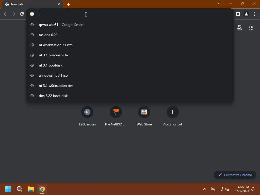
Task: Open taskbar Search
Action: (19, 189)
